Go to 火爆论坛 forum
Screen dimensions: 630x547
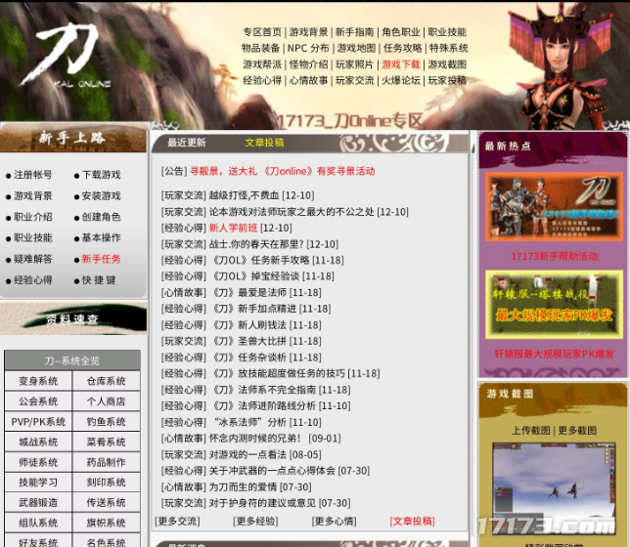click(x=401, y=80)
